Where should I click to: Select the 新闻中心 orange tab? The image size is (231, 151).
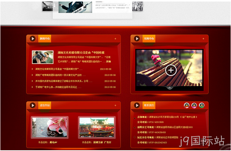[45, 39]
